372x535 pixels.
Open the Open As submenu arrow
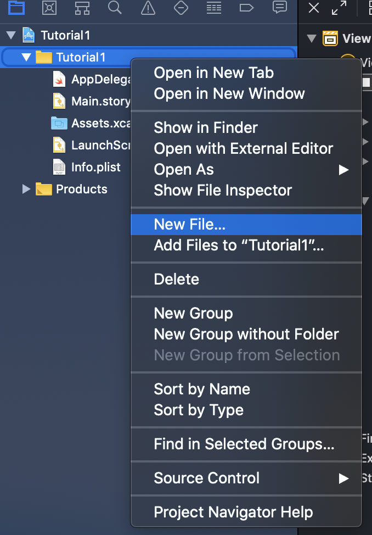point(343,170)
